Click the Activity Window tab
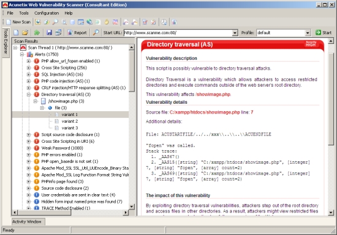337x235 pixels. pos(27,222)
